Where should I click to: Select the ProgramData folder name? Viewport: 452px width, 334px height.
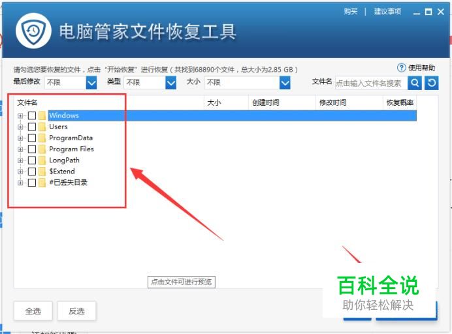coord(71,138)
